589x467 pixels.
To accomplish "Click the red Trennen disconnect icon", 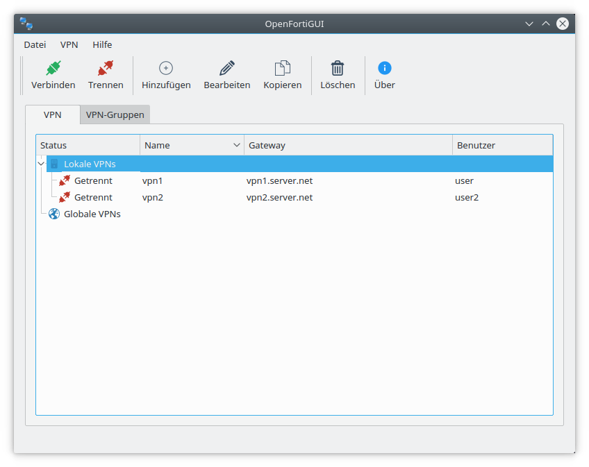I will pos(106,68).
